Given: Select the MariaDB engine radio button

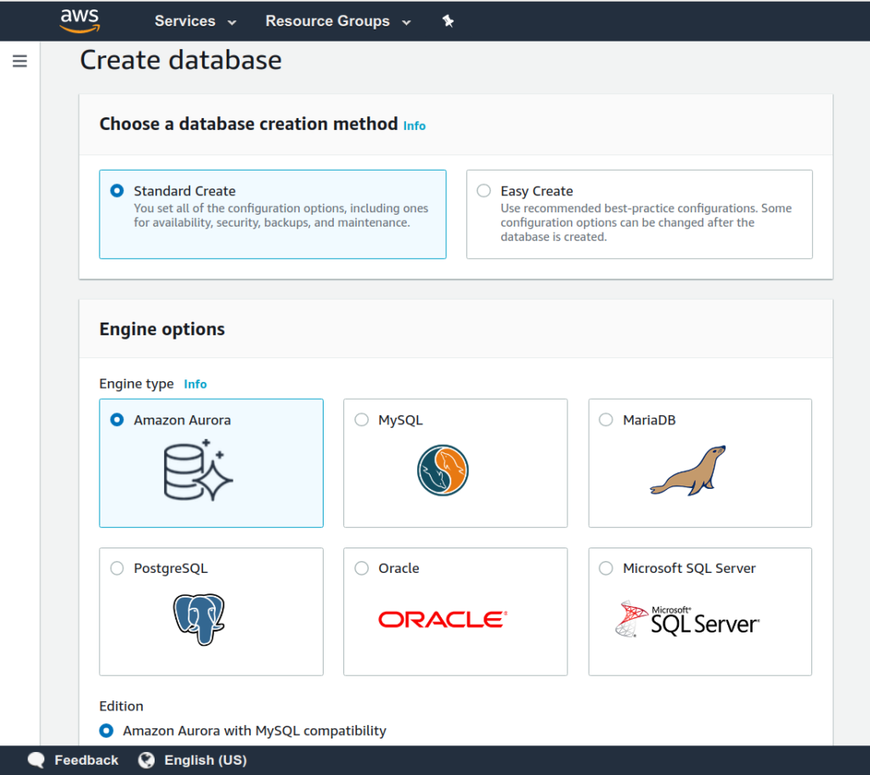Looking at the screenshot, I should point(606,419).
